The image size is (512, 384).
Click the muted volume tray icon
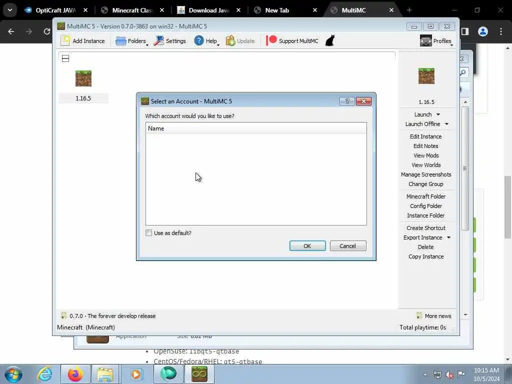[x=449, y=375]
